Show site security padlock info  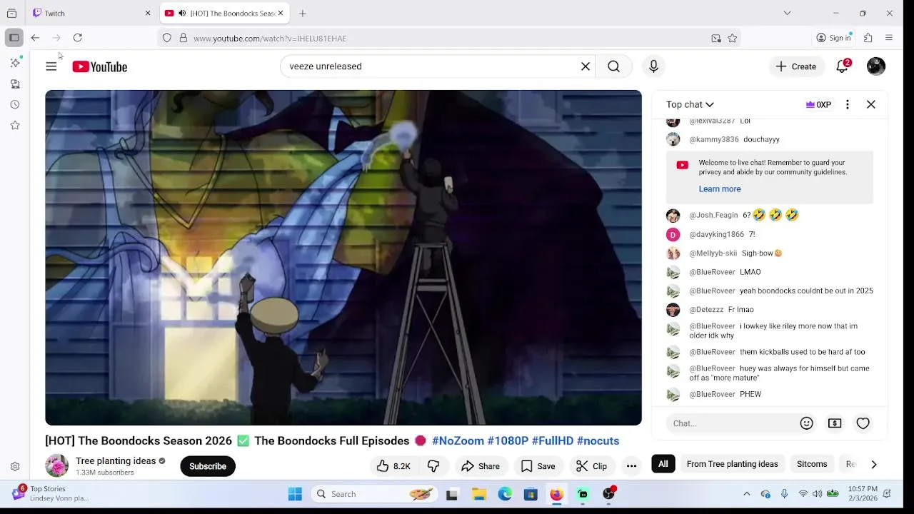coord(183,39)
